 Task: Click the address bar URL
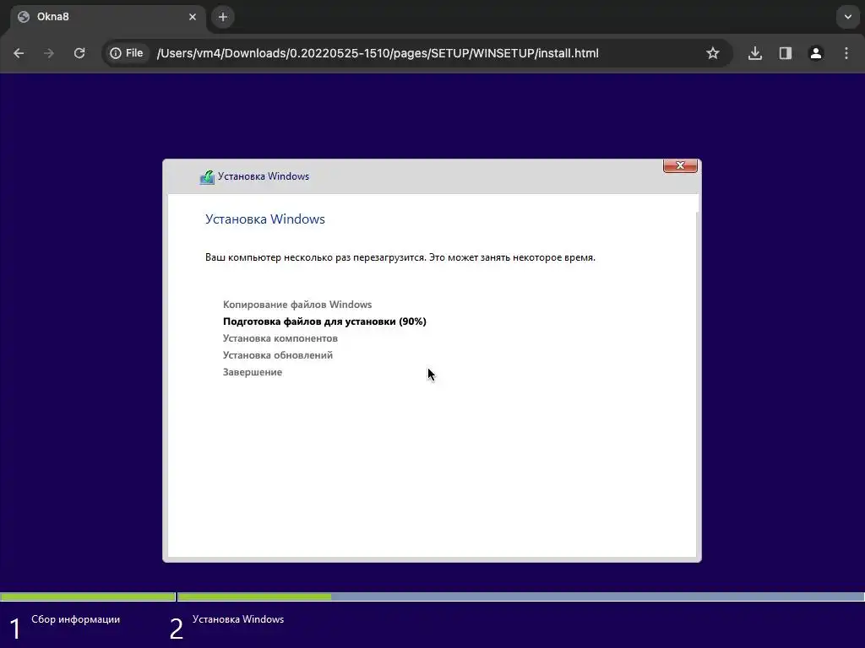point(378,53)
